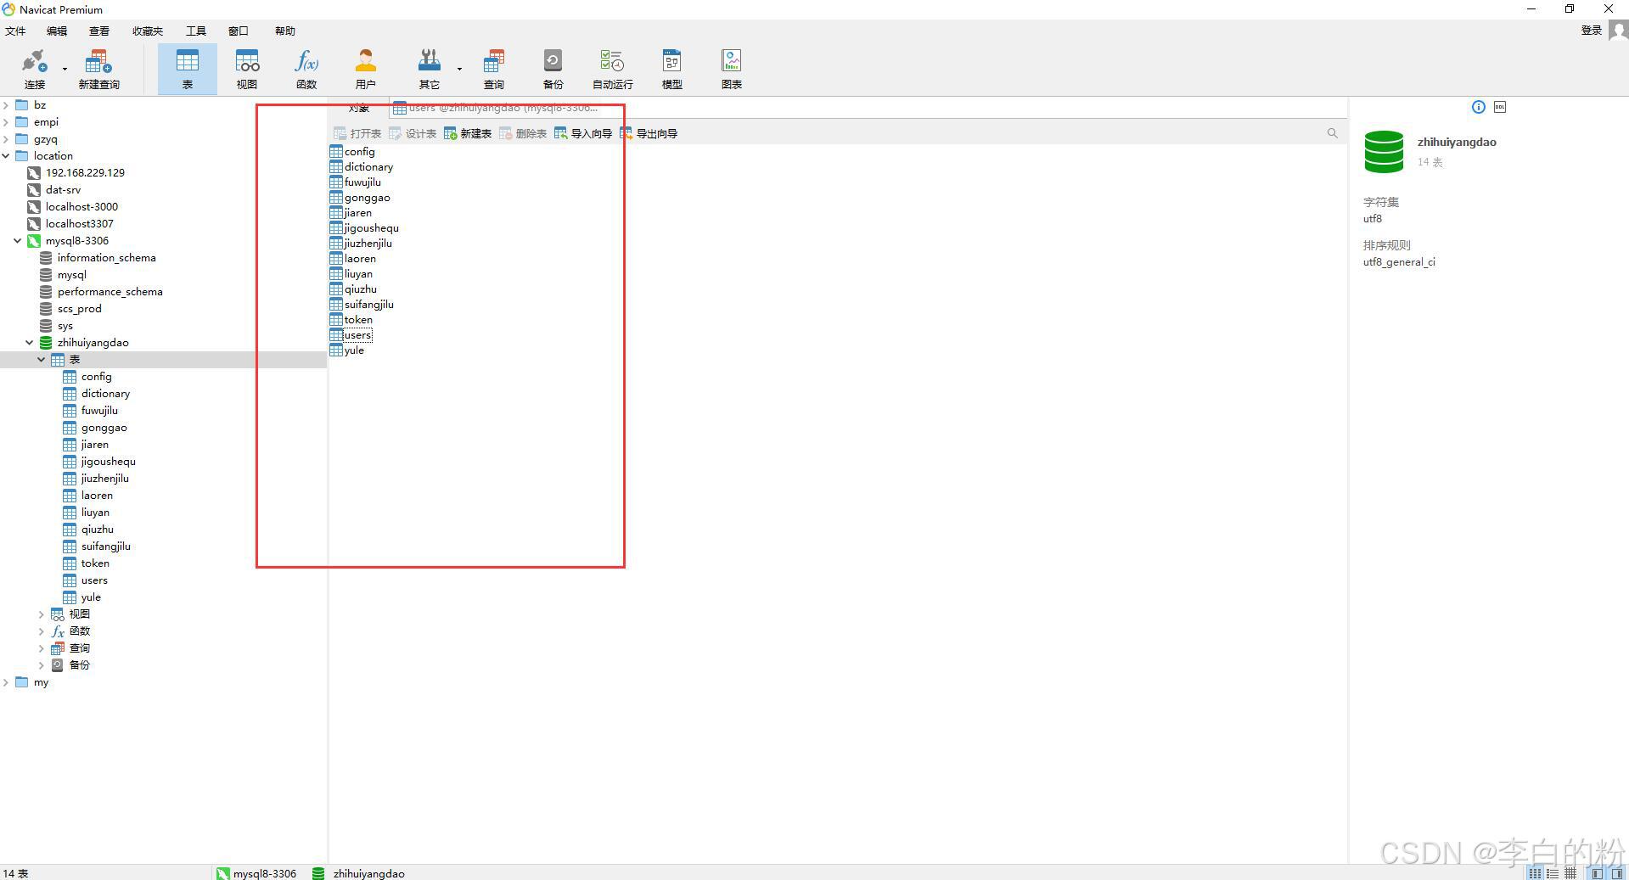Collapse the 表 tables node
The width and height of the screenshot is (1629, 880).
tap(42, 360)
